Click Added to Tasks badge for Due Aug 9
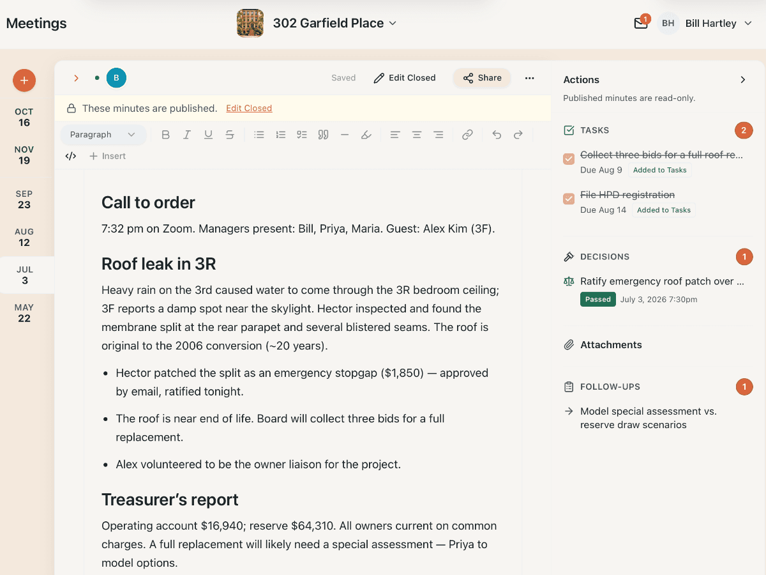Screen dimensions: 766x575 660,171
